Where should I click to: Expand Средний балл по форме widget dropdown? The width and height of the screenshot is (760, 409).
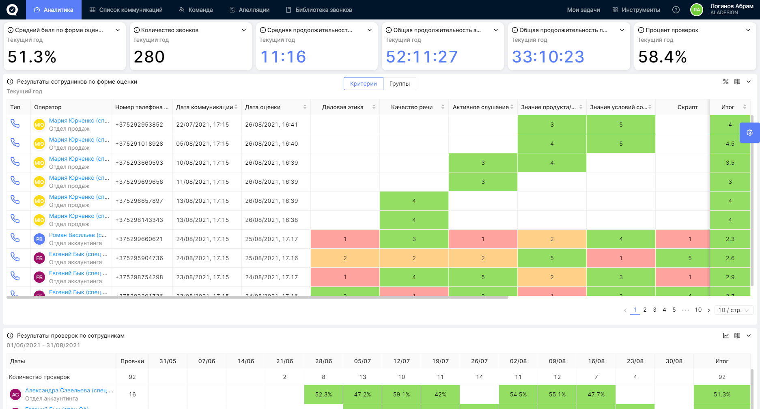tap(118, 30)
